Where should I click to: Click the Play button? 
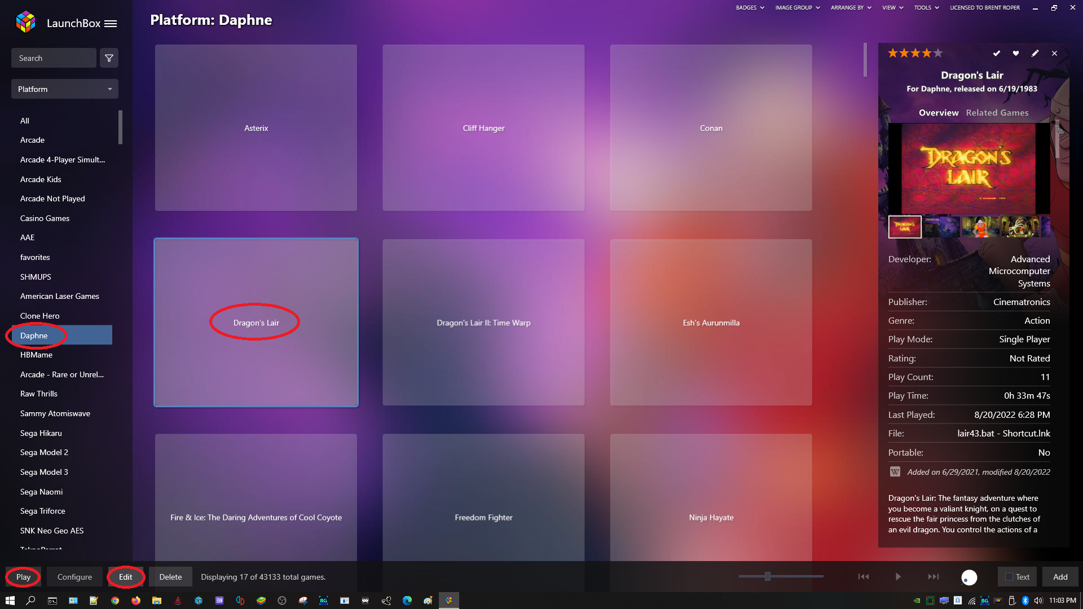[x=23, y=577]
